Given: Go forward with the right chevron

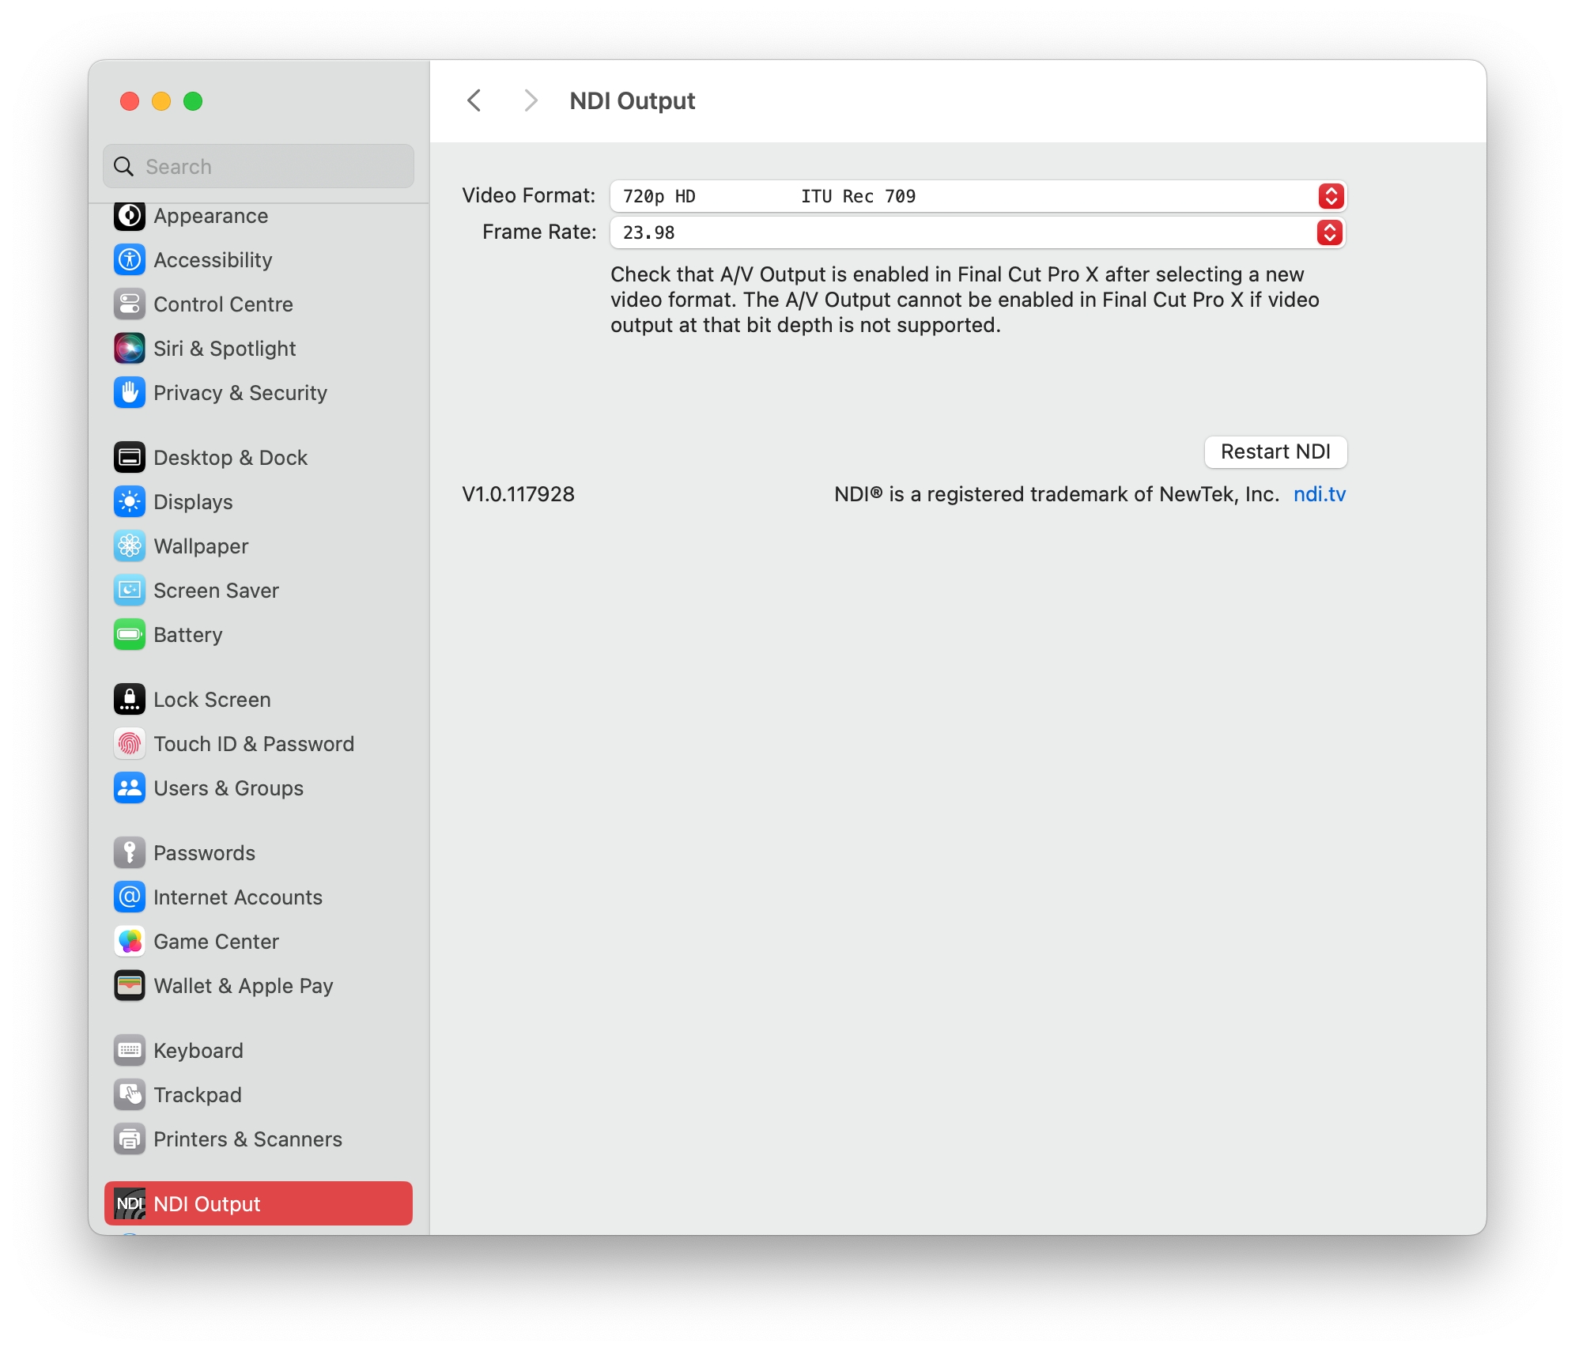Looking at the screenshot, I should pos(531,100).
